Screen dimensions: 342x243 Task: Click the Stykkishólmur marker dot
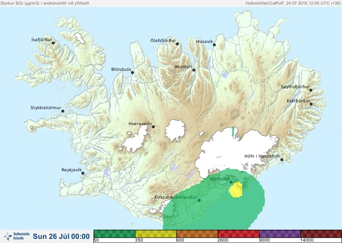[63, 111]
